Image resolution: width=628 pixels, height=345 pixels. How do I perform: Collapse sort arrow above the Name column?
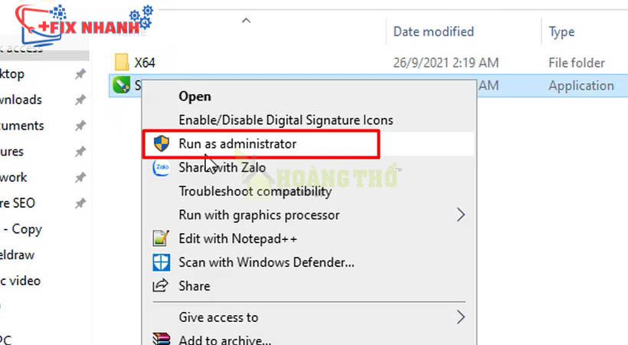pos(246,21)
